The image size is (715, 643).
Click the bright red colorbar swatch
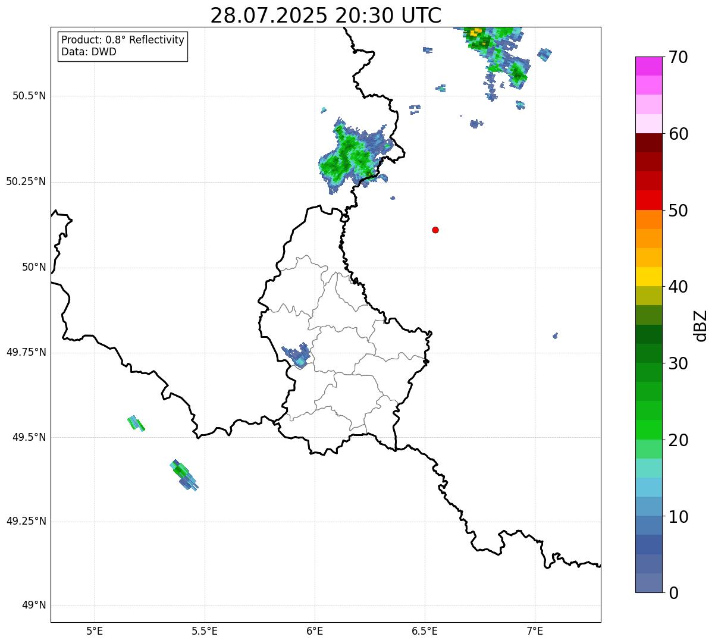click(648, 200)
